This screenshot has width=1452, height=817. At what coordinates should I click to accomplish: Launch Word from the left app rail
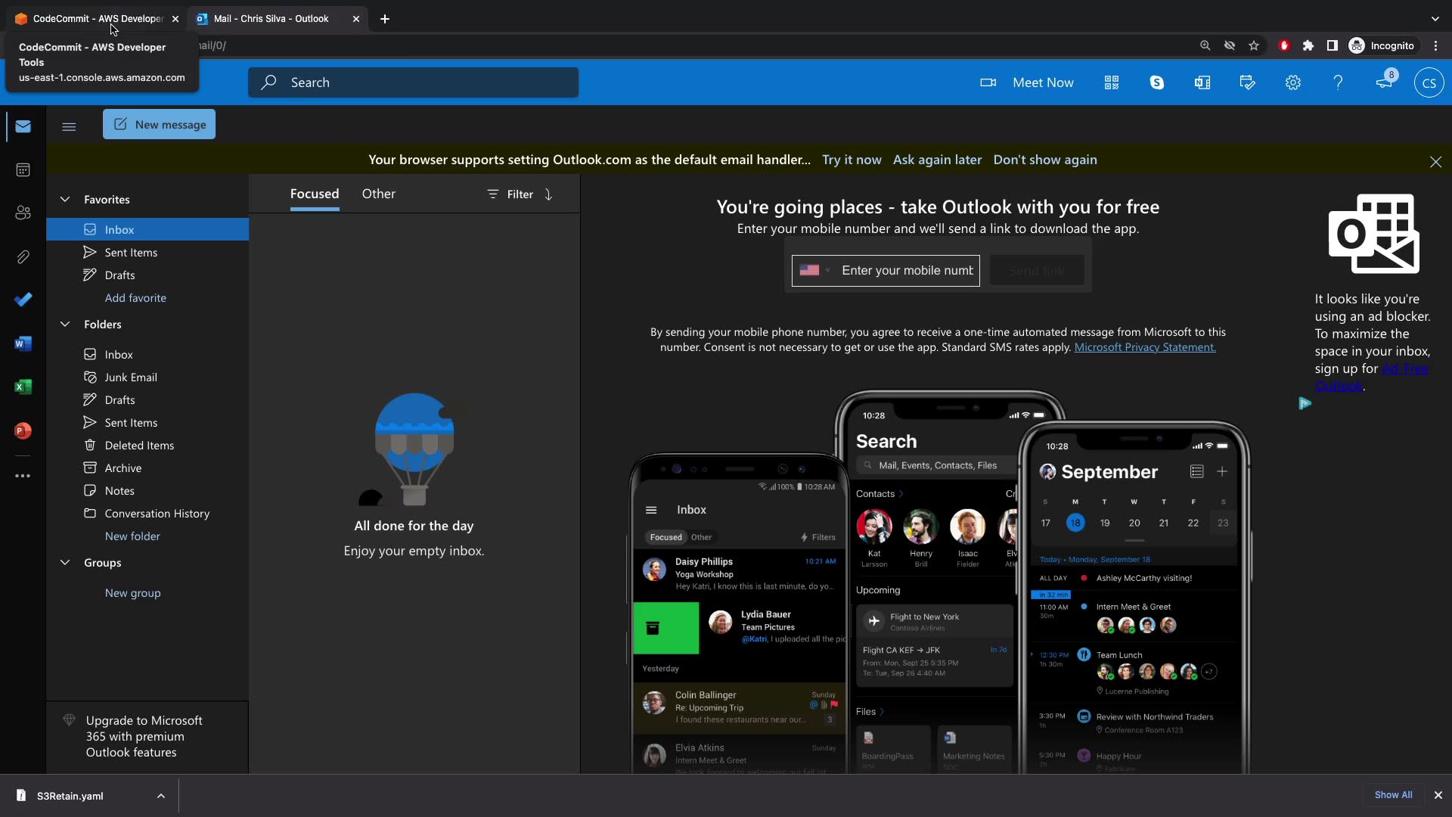tap(23, 344)
